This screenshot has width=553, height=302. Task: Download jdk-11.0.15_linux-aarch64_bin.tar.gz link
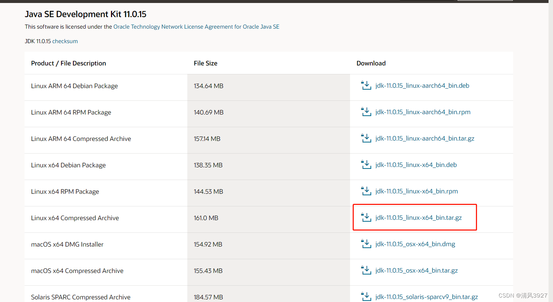click(x=425, y=138)
